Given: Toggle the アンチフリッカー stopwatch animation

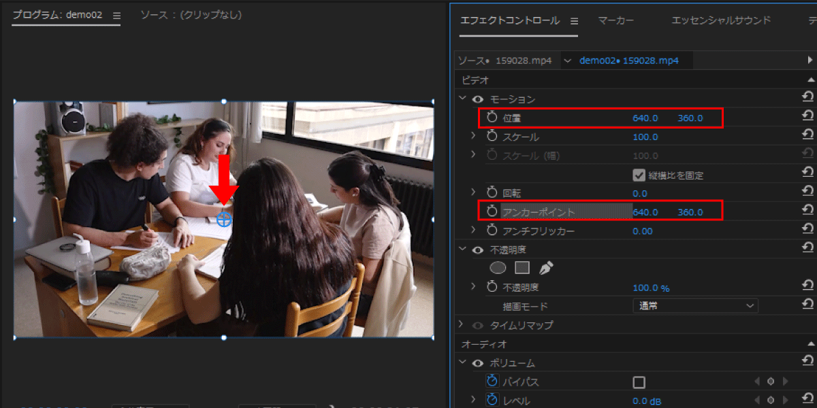Looking at the screenshot, I should [x=492, y=231].
